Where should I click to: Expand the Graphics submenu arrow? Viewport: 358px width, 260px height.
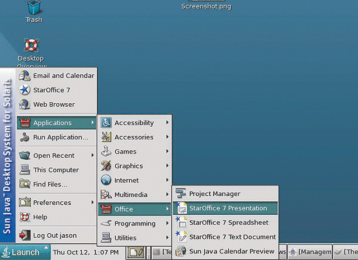[167, 166]
